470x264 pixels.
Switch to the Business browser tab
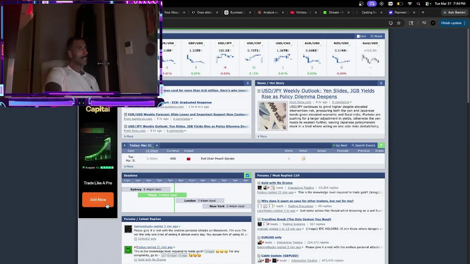pyautogui.click(x=237, y=12)
